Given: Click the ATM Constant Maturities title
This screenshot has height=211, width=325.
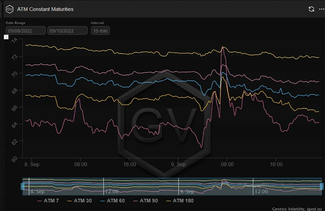Looking at the screenshot, I should pos(45,9).
